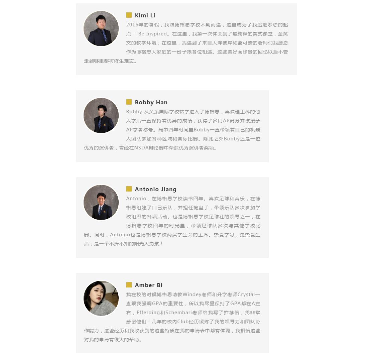Click Antonio's text mentioning 学生会的主席
The image size is (374, 353).
[x=172, y=235]
